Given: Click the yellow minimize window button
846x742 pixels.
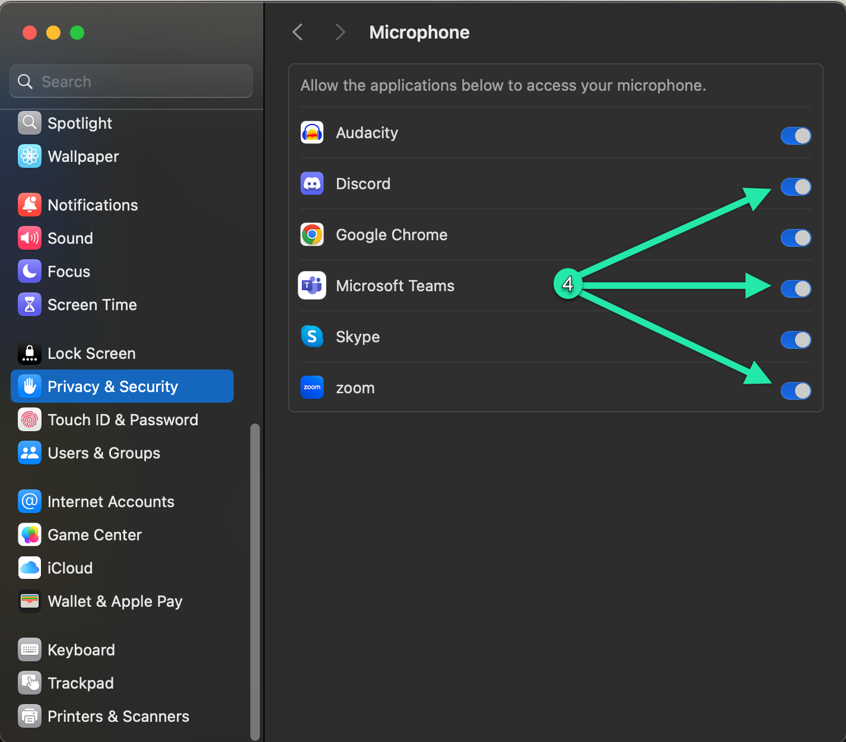Looking at the screenshot, I should [53, 33].
